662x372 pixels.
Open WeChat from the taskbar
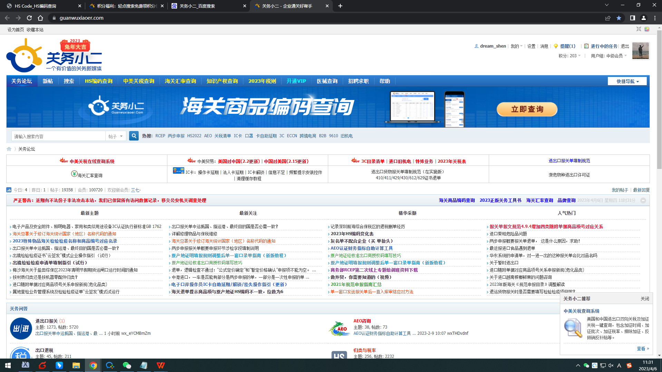(x=127, y=365)
